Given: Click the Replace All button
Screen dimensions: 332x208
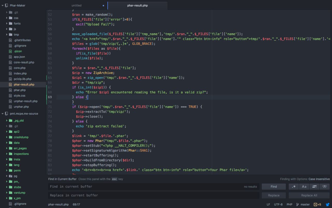Looking at the screenshot, I should click(309, 195).
